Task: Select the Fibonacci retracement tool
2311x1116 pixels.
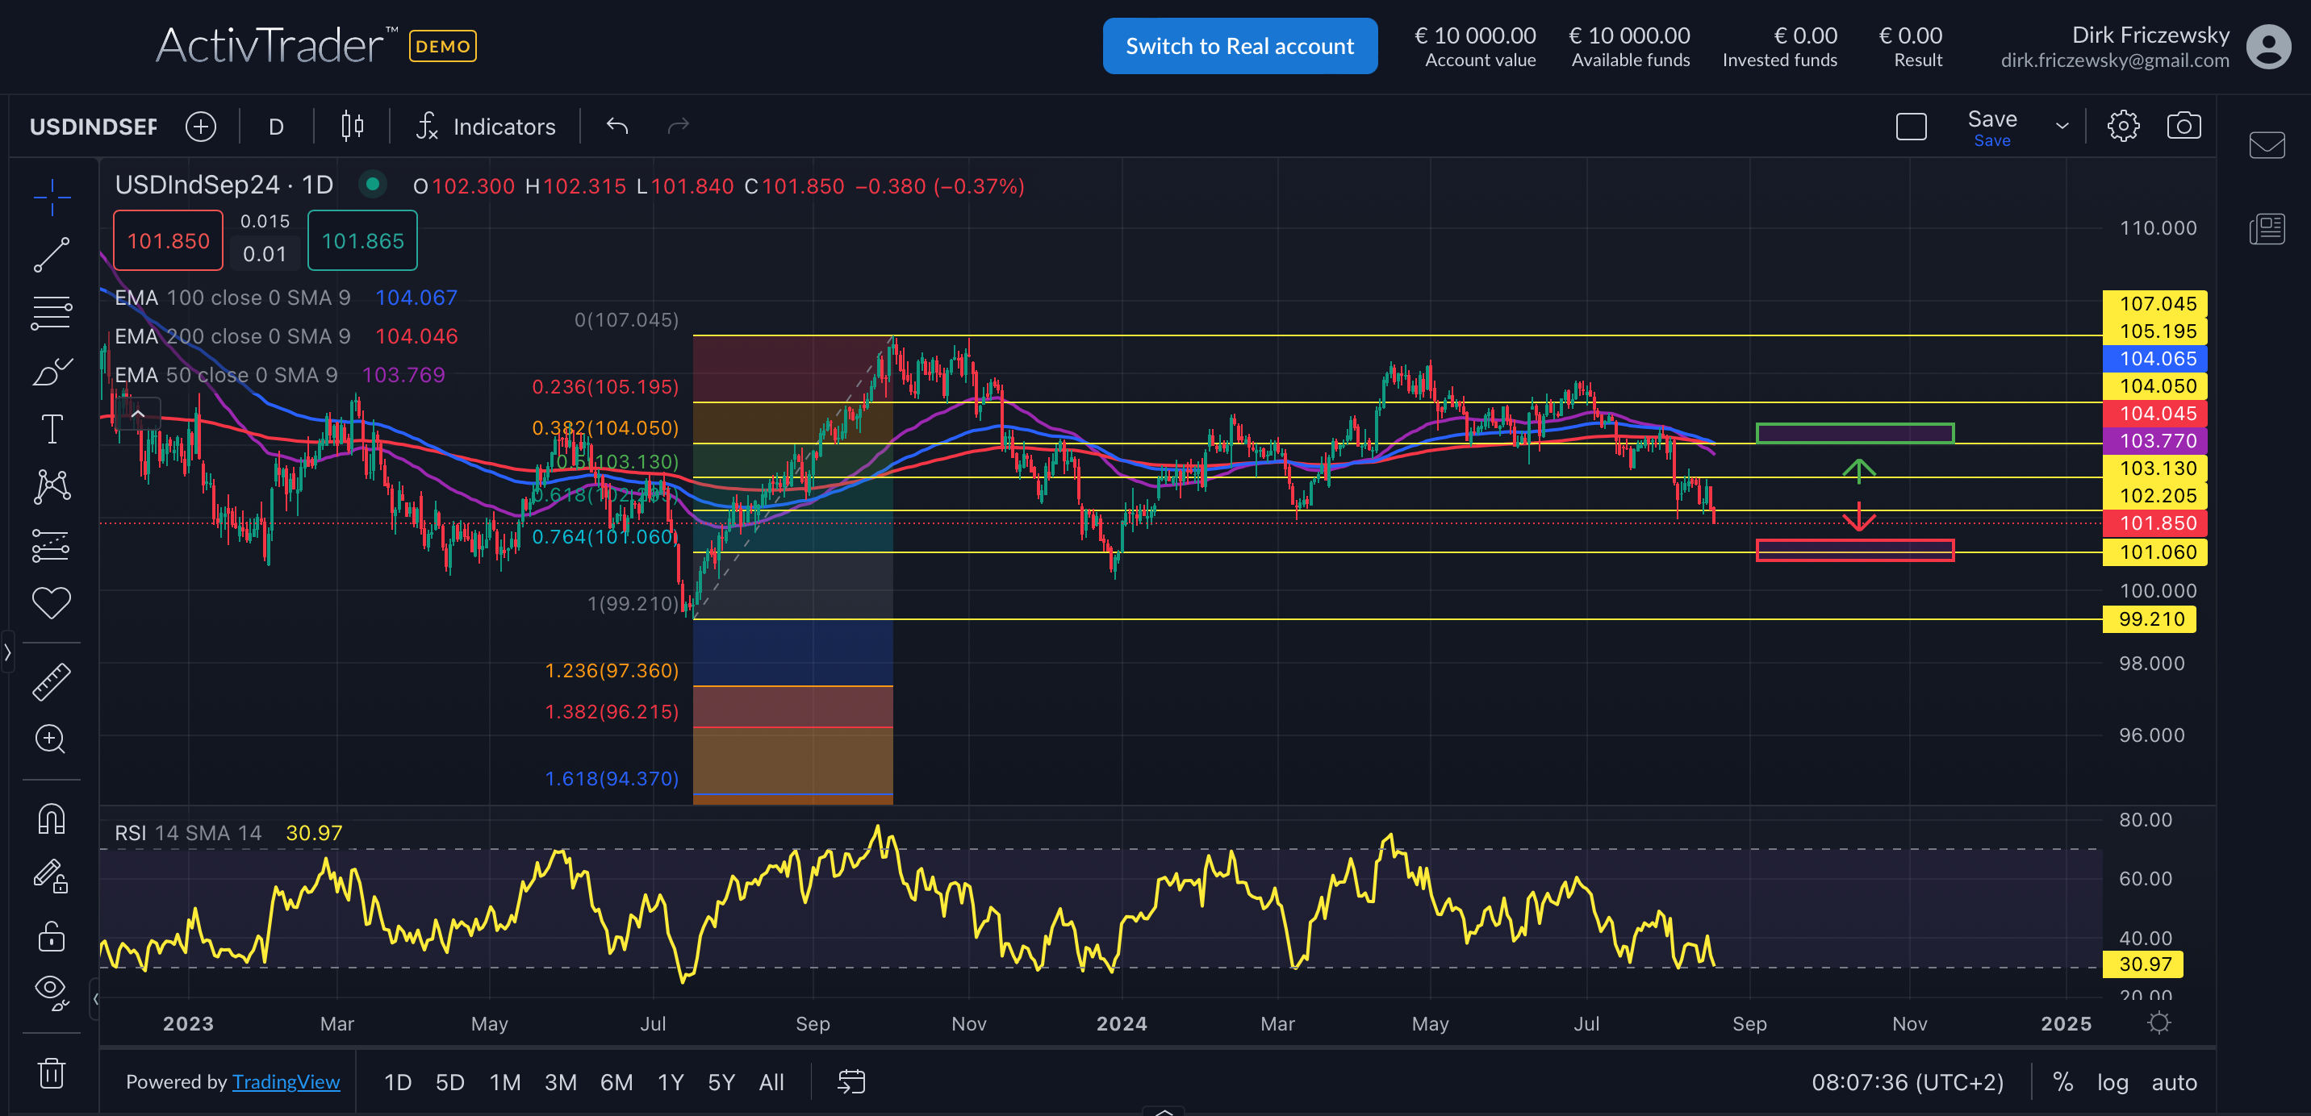Action: tap(51, 313)
